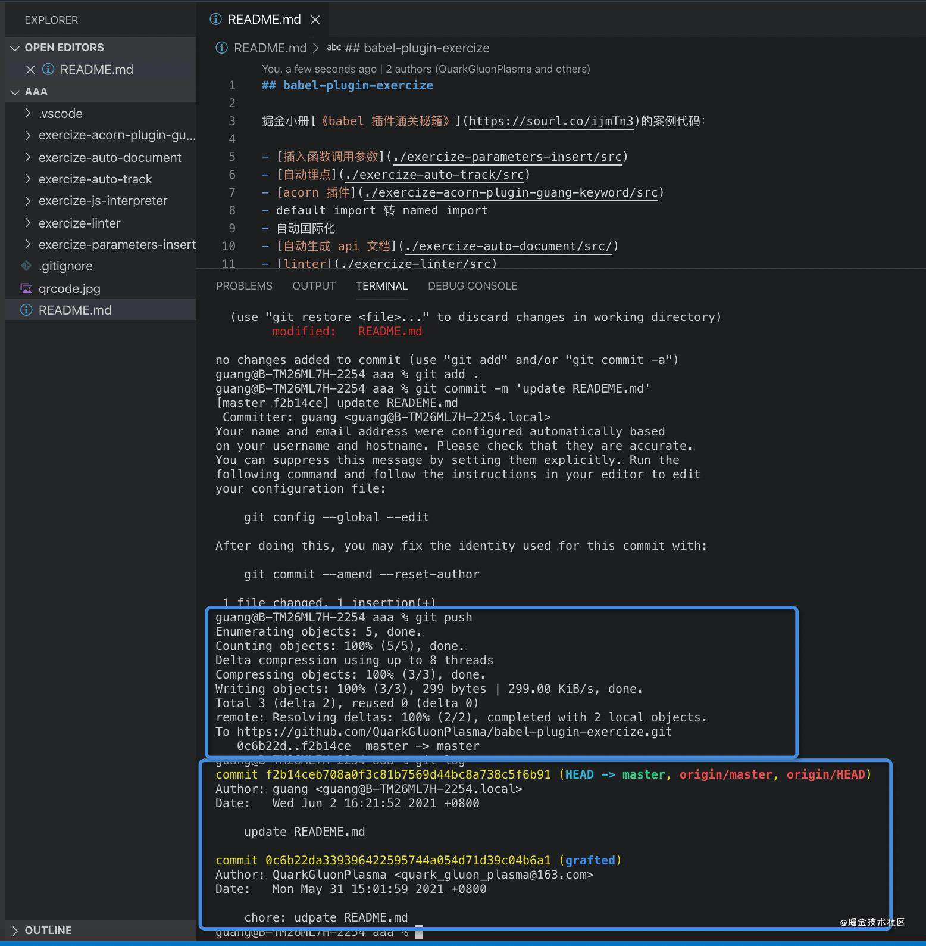Screen dimensions: 926x946
Task: Click breadcrumb ## babel-plugin-exercize segment
Action: click(x=417, y=48)
